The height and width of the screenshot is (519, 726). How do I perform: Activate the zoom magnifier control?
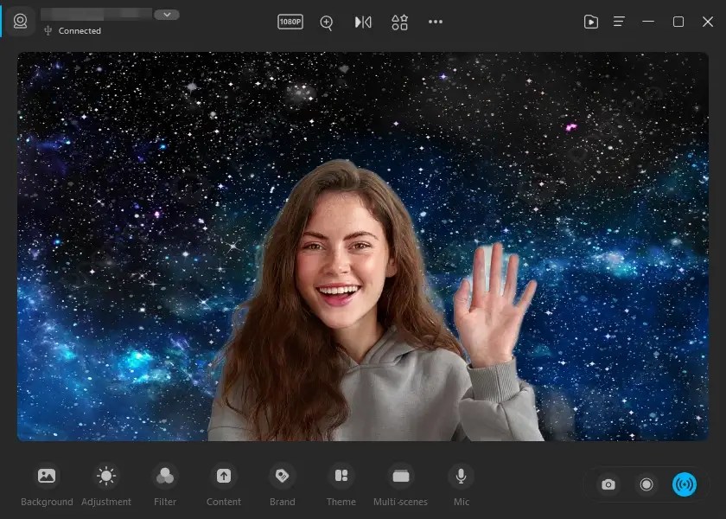[x=326, y=22]
